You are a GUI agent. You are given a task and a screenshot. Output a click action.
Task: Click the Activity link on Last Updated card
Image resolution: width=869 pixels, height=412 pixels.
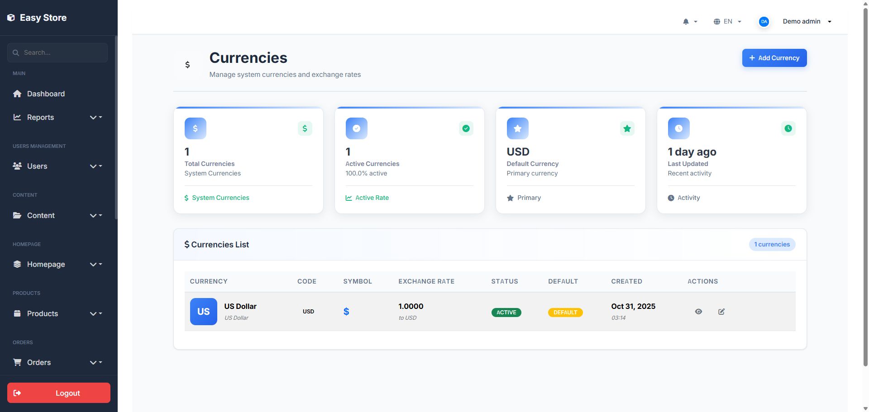[x=684, y=198]
